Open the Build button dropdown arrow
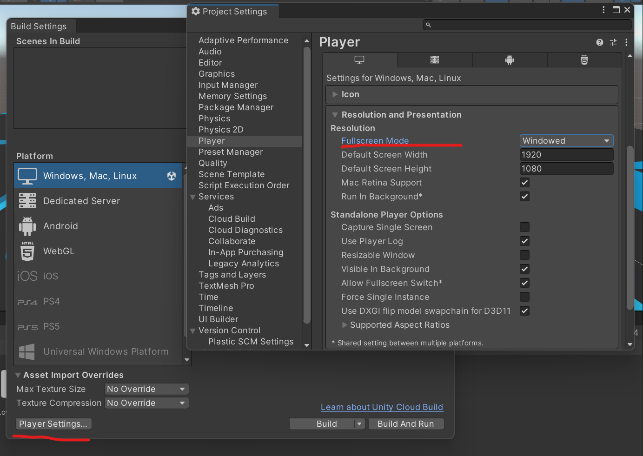The image size is (643, 456). pos(359,424)
